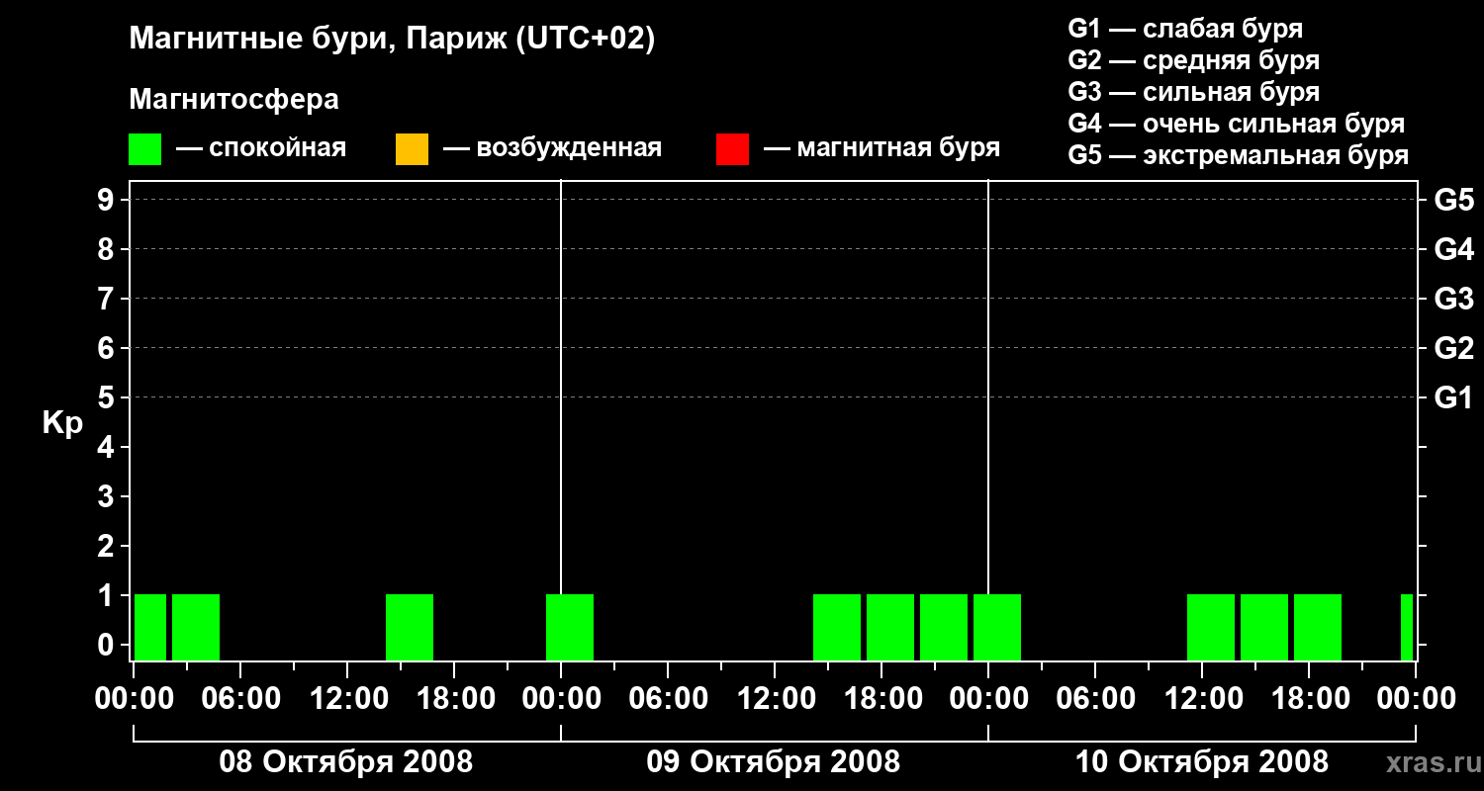Screen dimensions: 1484x791
Task: Click the 'G3' right-axis level label
Action: [1453, 299]
